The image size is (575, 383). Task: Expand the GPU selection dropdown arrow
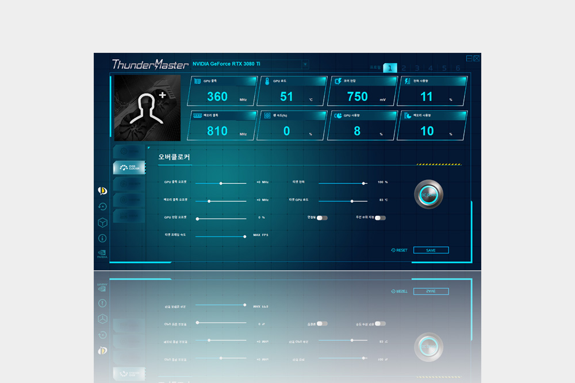coord(305,64)
